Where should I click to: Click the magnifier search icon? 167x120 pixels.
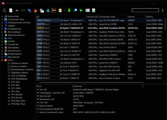pos(75,10)
